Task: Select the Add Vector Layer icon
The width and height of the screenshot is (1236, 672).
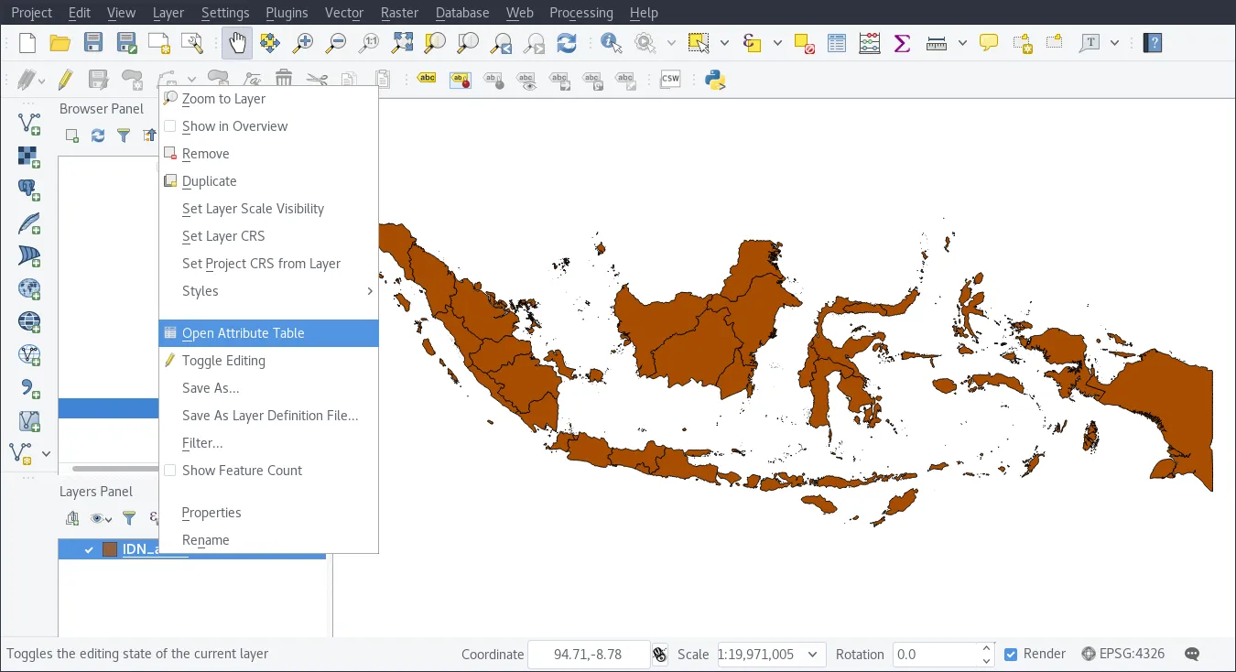Action: click(x=28, y=122)
